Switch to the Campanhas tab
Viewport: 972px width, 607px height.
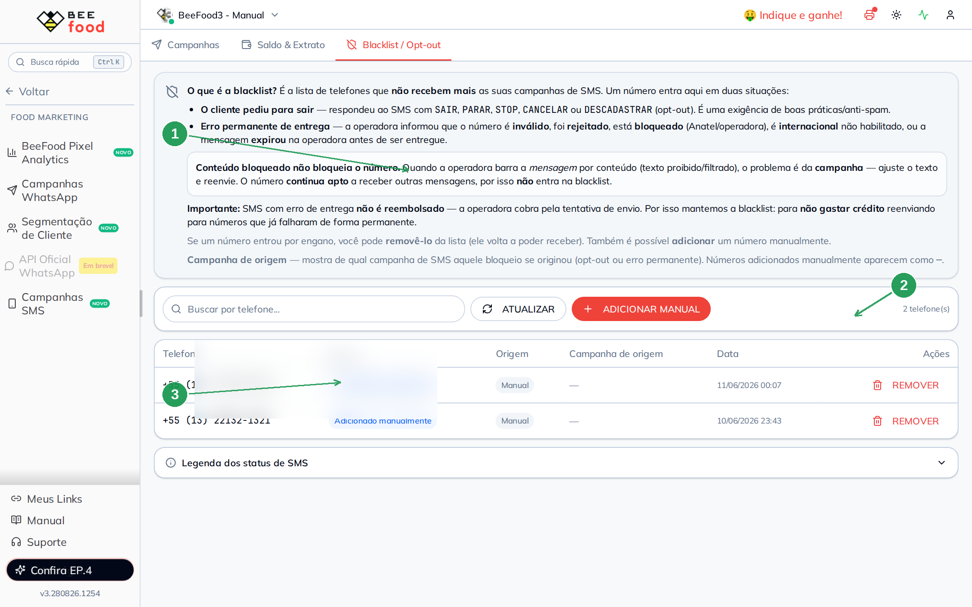tap(185, 45)
